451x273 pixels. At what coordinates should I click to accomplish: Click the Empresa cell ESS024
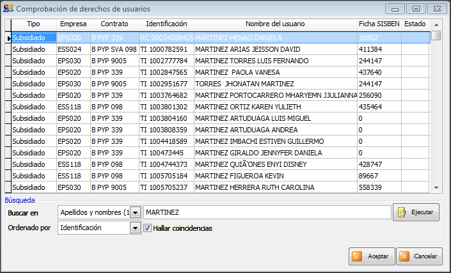tap(74, 49)
